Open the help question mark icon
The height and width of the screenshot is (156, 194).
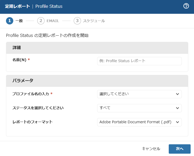click(186, 6)
